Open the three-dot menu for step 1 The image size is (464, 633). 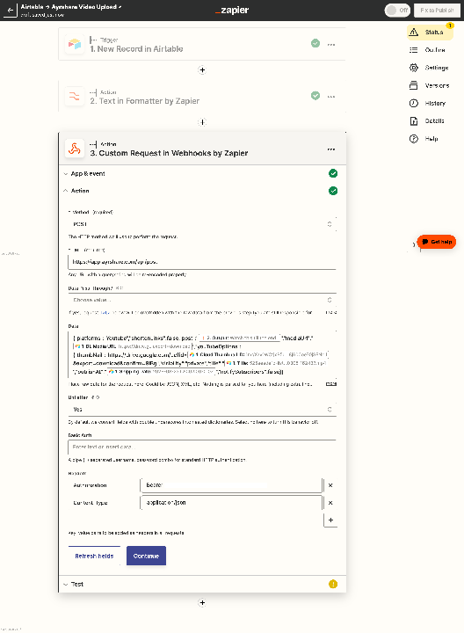click(x=331, y=45)
